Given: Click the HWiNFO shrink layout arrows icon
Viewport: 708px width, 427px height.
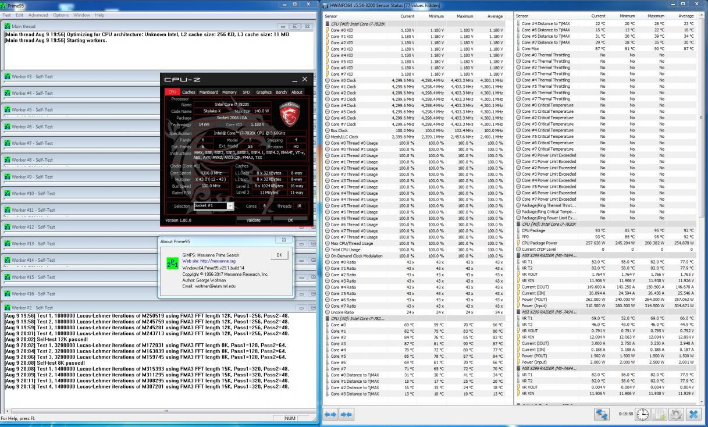Looking at the screenshot, I should point(347,415).
